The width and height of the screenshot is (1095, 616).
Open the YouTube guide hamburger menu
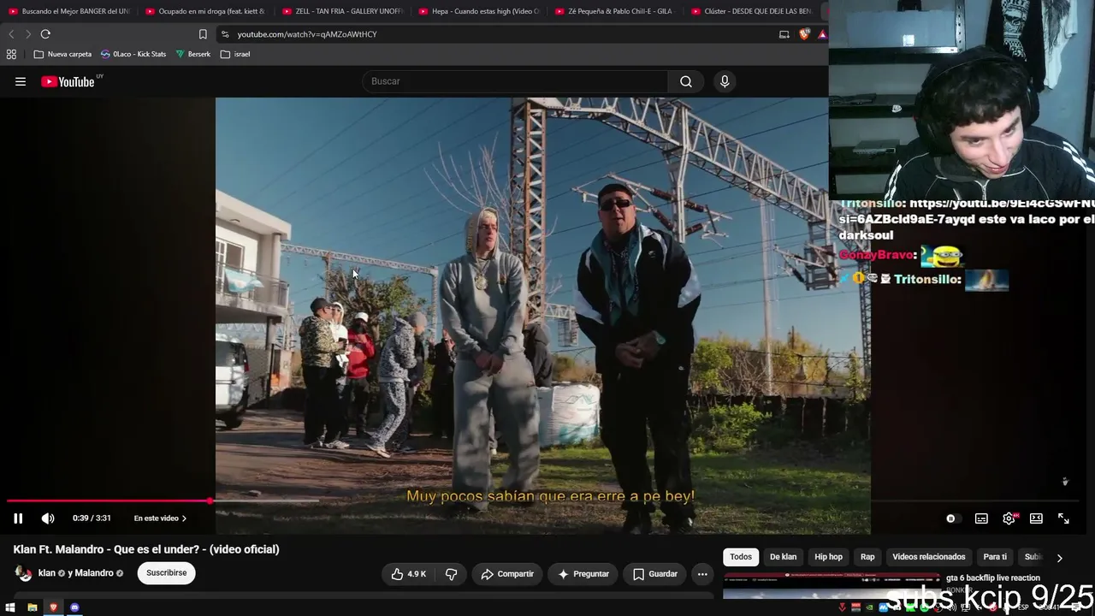click(x=21, y=81)
